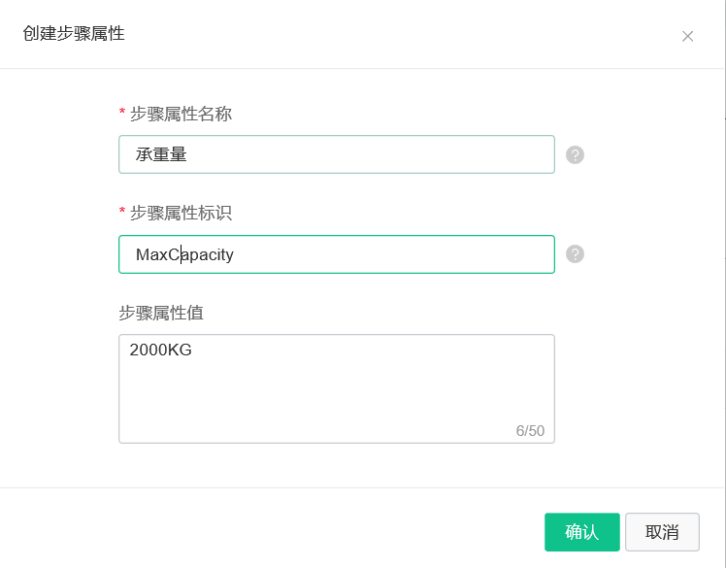Focus the 步骤属性标识 input field
Image resolution: width=726 pixels, height=568 pixels.
coord(337,254)
